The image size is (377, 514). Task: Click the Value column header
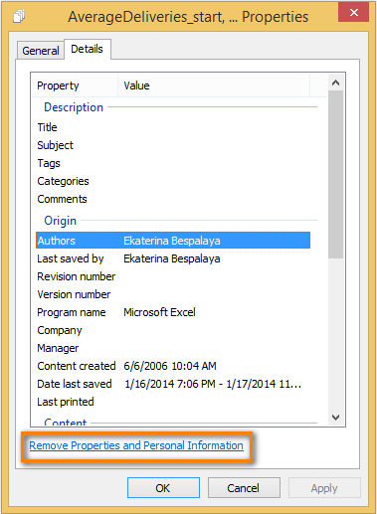[214, 86]
